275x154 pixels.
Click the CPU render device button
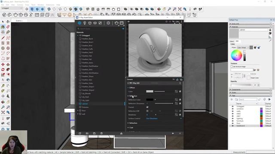pos(177,22)
